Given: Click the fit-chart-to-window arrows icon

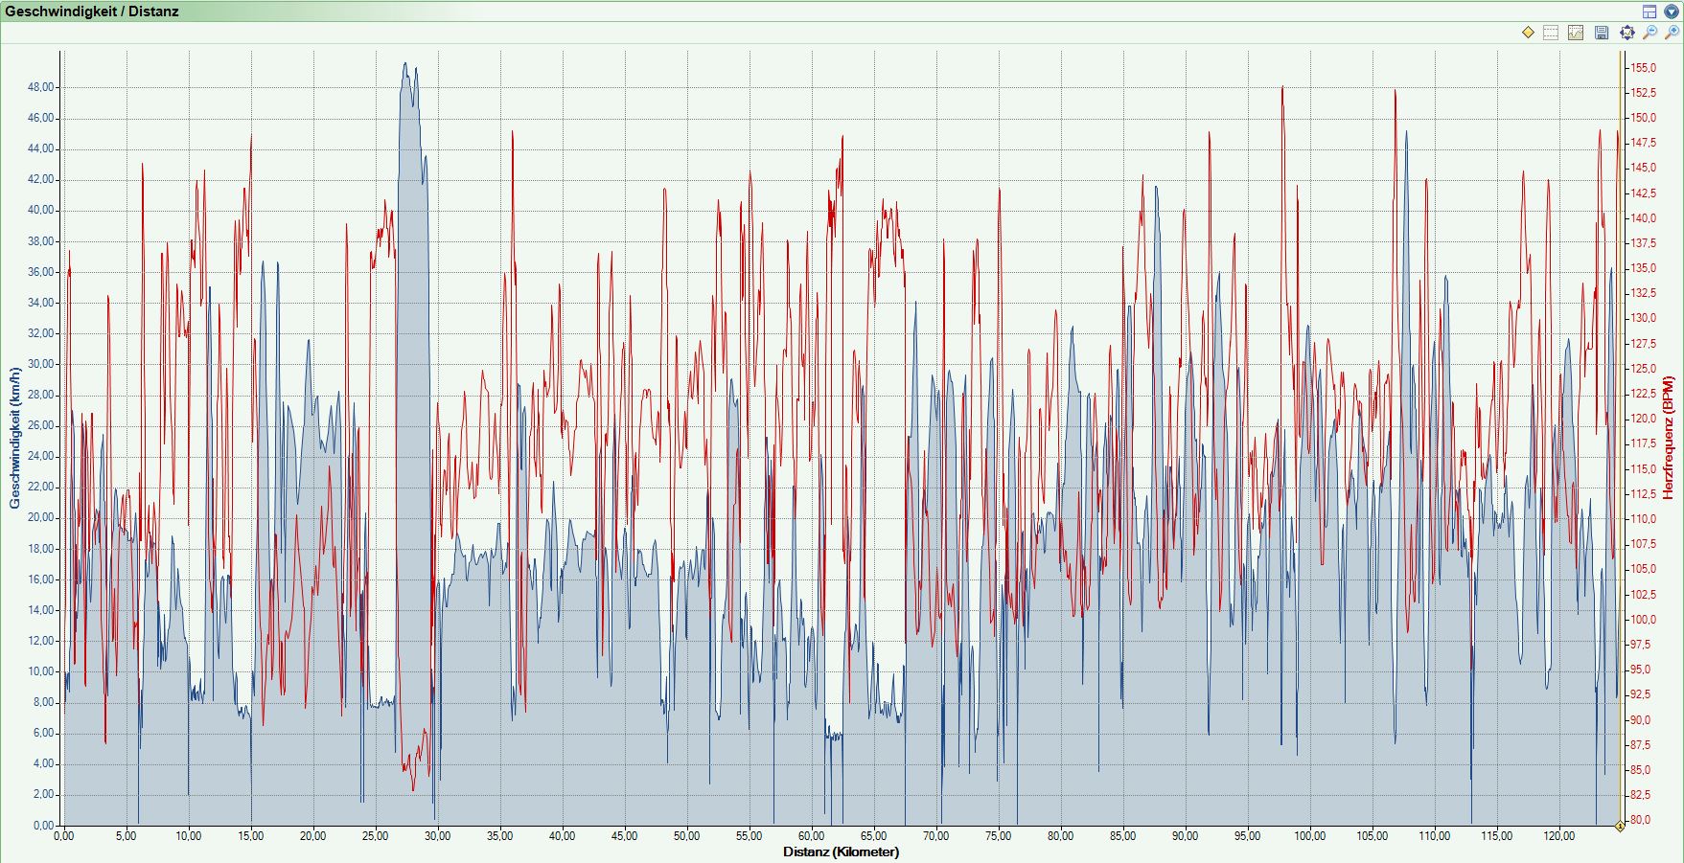Looking at the screenshot, I should pos(1626,33).
